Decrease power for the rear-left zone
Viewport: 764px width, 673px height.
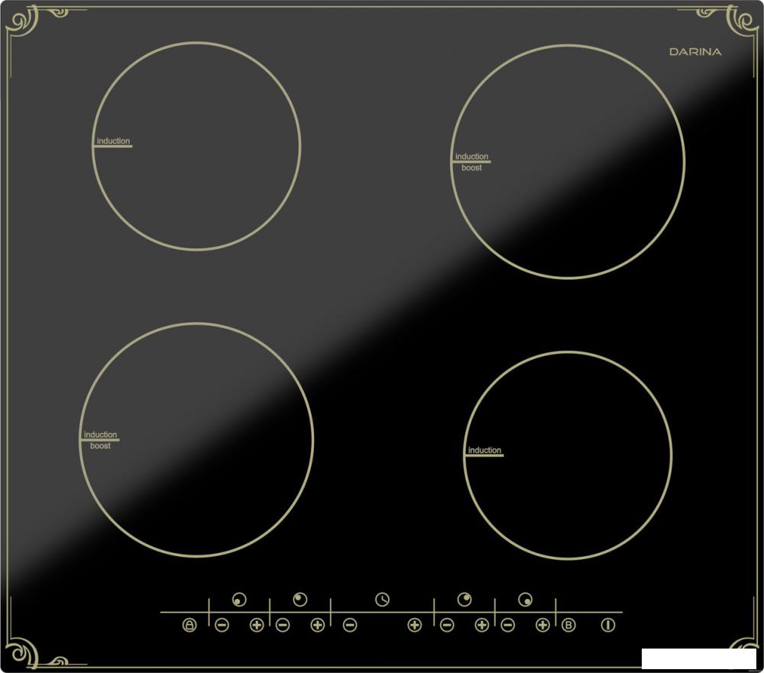283,625
